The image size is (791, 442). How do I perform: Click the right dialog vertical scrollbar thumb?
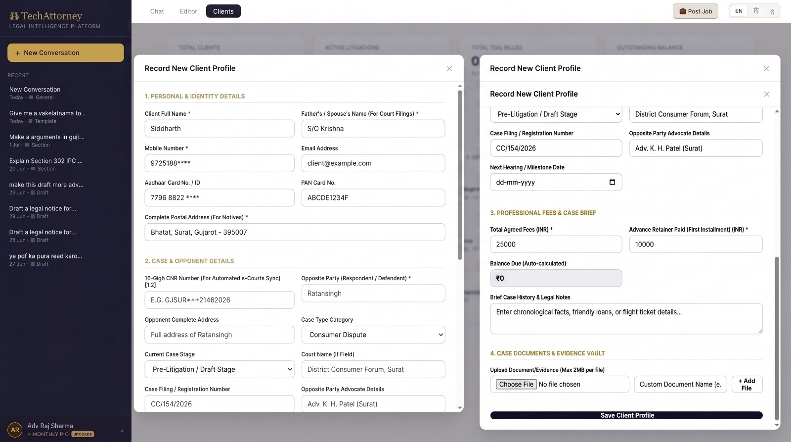[777, 339]
